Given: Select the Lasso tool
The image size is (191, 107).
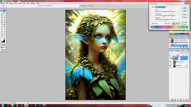Looking at the screenshot, I should point(2,15).
